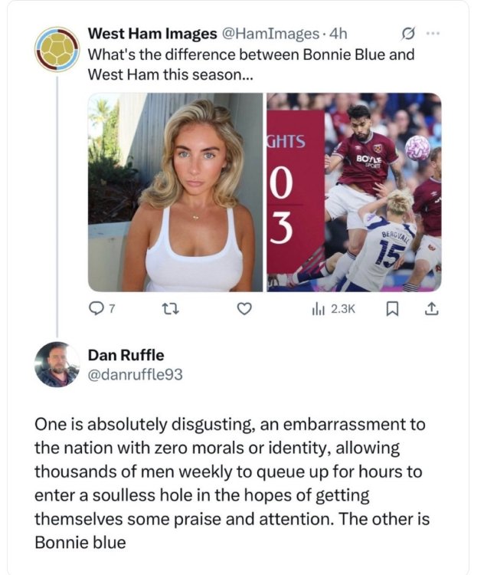Click the circled-slash icon beside the timestamp
This screenshot has height=575, width=484.
tap(408, 34)
